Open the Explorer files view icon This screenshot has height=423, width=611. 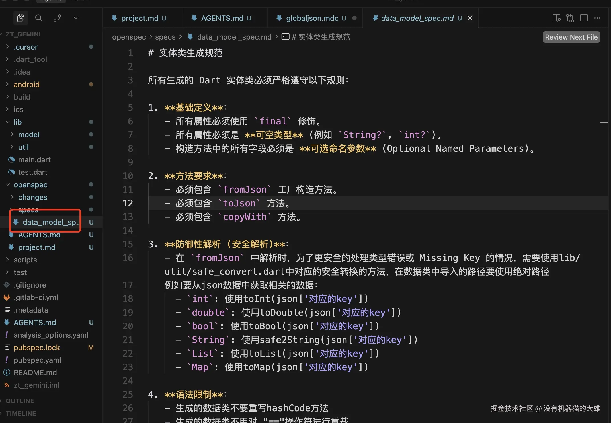[20, 18]
